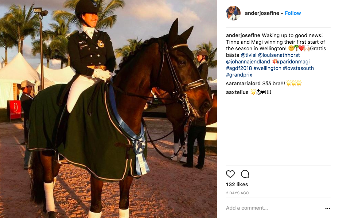Open the @louisenathhorst profile mention
The height and width of the screenshot is (218, 339).
(279, 55)
